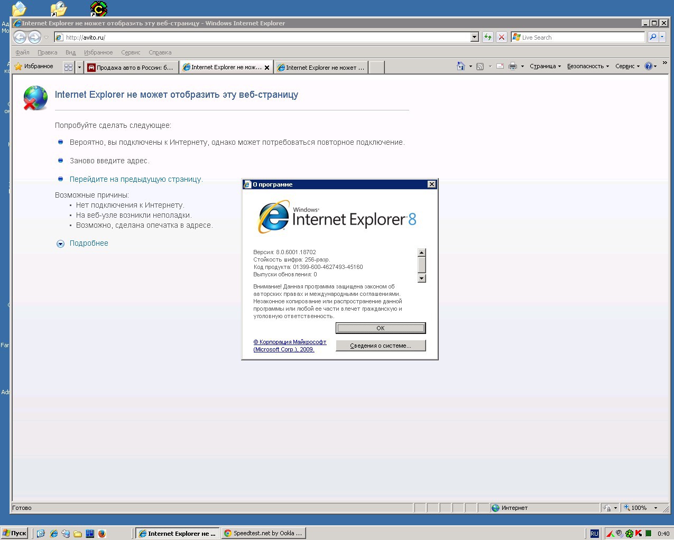
Task: Switch to the third Internet Explorer не может tab
Action: (321, 67)
